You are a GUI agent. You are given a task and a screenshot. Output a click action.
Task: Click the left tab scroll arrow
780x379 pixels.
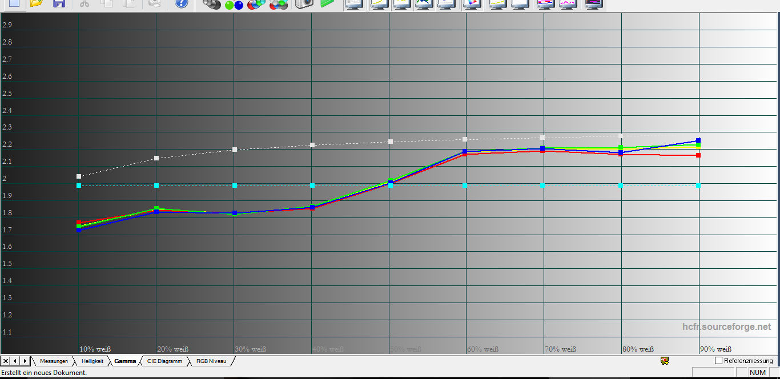click(x=15, y=361)
